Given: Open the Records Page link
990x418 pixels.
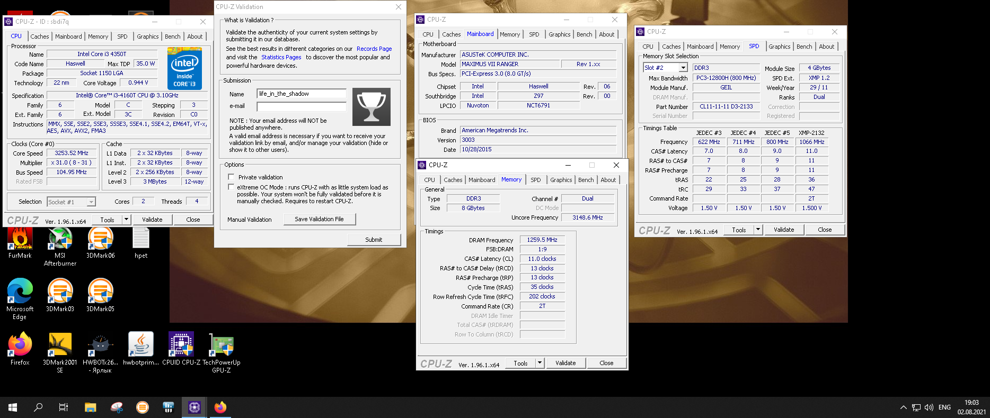Looking at the screenshot, I should coord(374,49).
